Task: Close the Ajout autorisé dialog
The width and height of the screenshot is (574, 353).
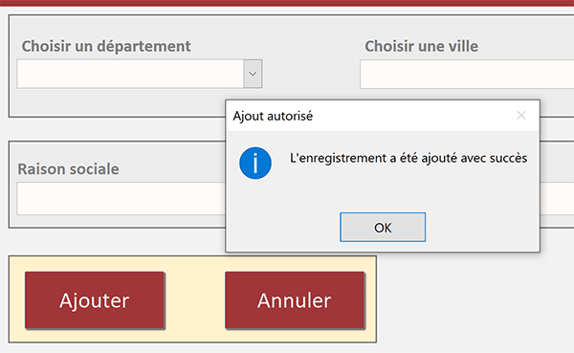Action: 521,116
